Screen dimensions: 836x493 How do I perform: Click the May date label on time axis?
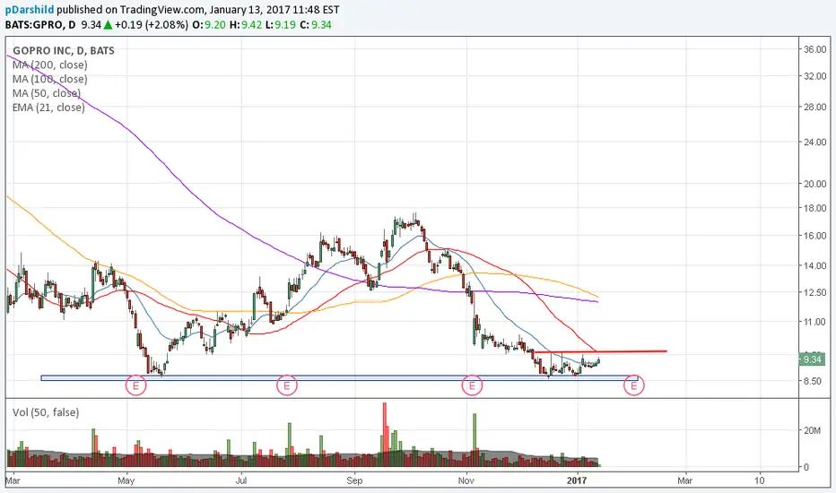(126, 480)
